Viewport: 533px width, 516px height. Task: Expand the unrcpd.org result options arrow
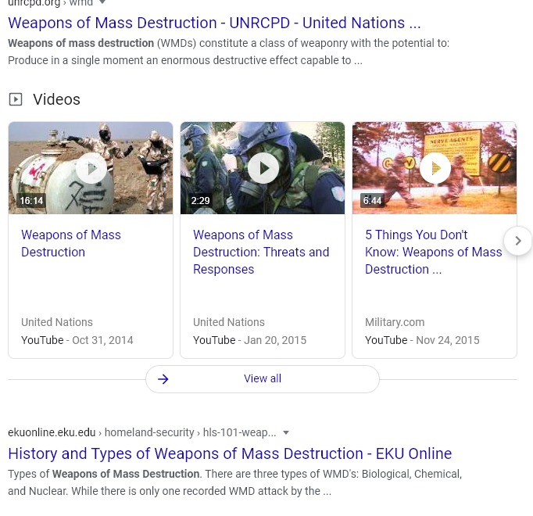[102, 2]
